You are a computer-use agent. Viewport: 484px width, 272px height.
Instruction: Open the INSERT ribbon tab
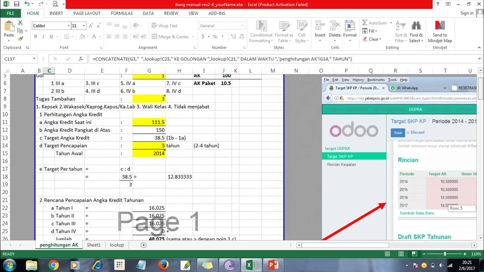tap(56, 13)
